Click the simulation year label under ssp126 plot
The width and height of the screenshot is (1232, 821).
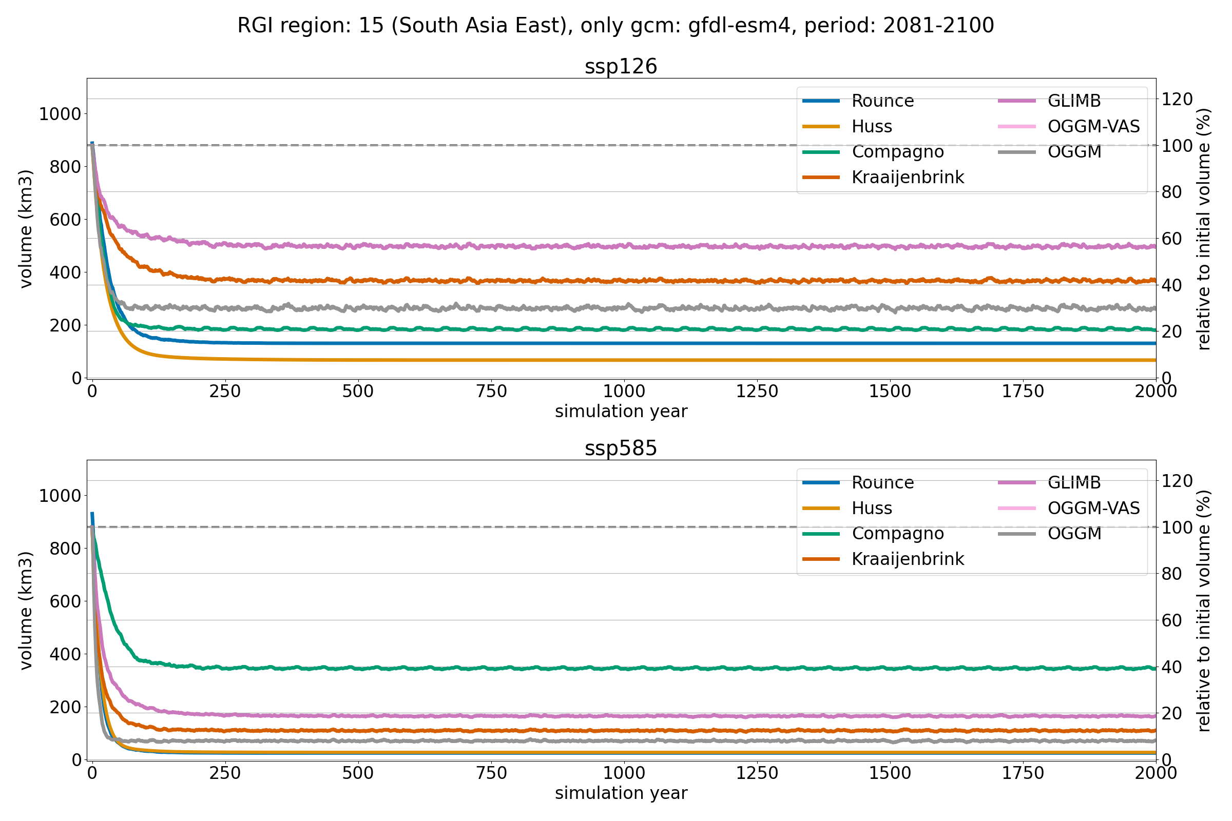[621, 411]
